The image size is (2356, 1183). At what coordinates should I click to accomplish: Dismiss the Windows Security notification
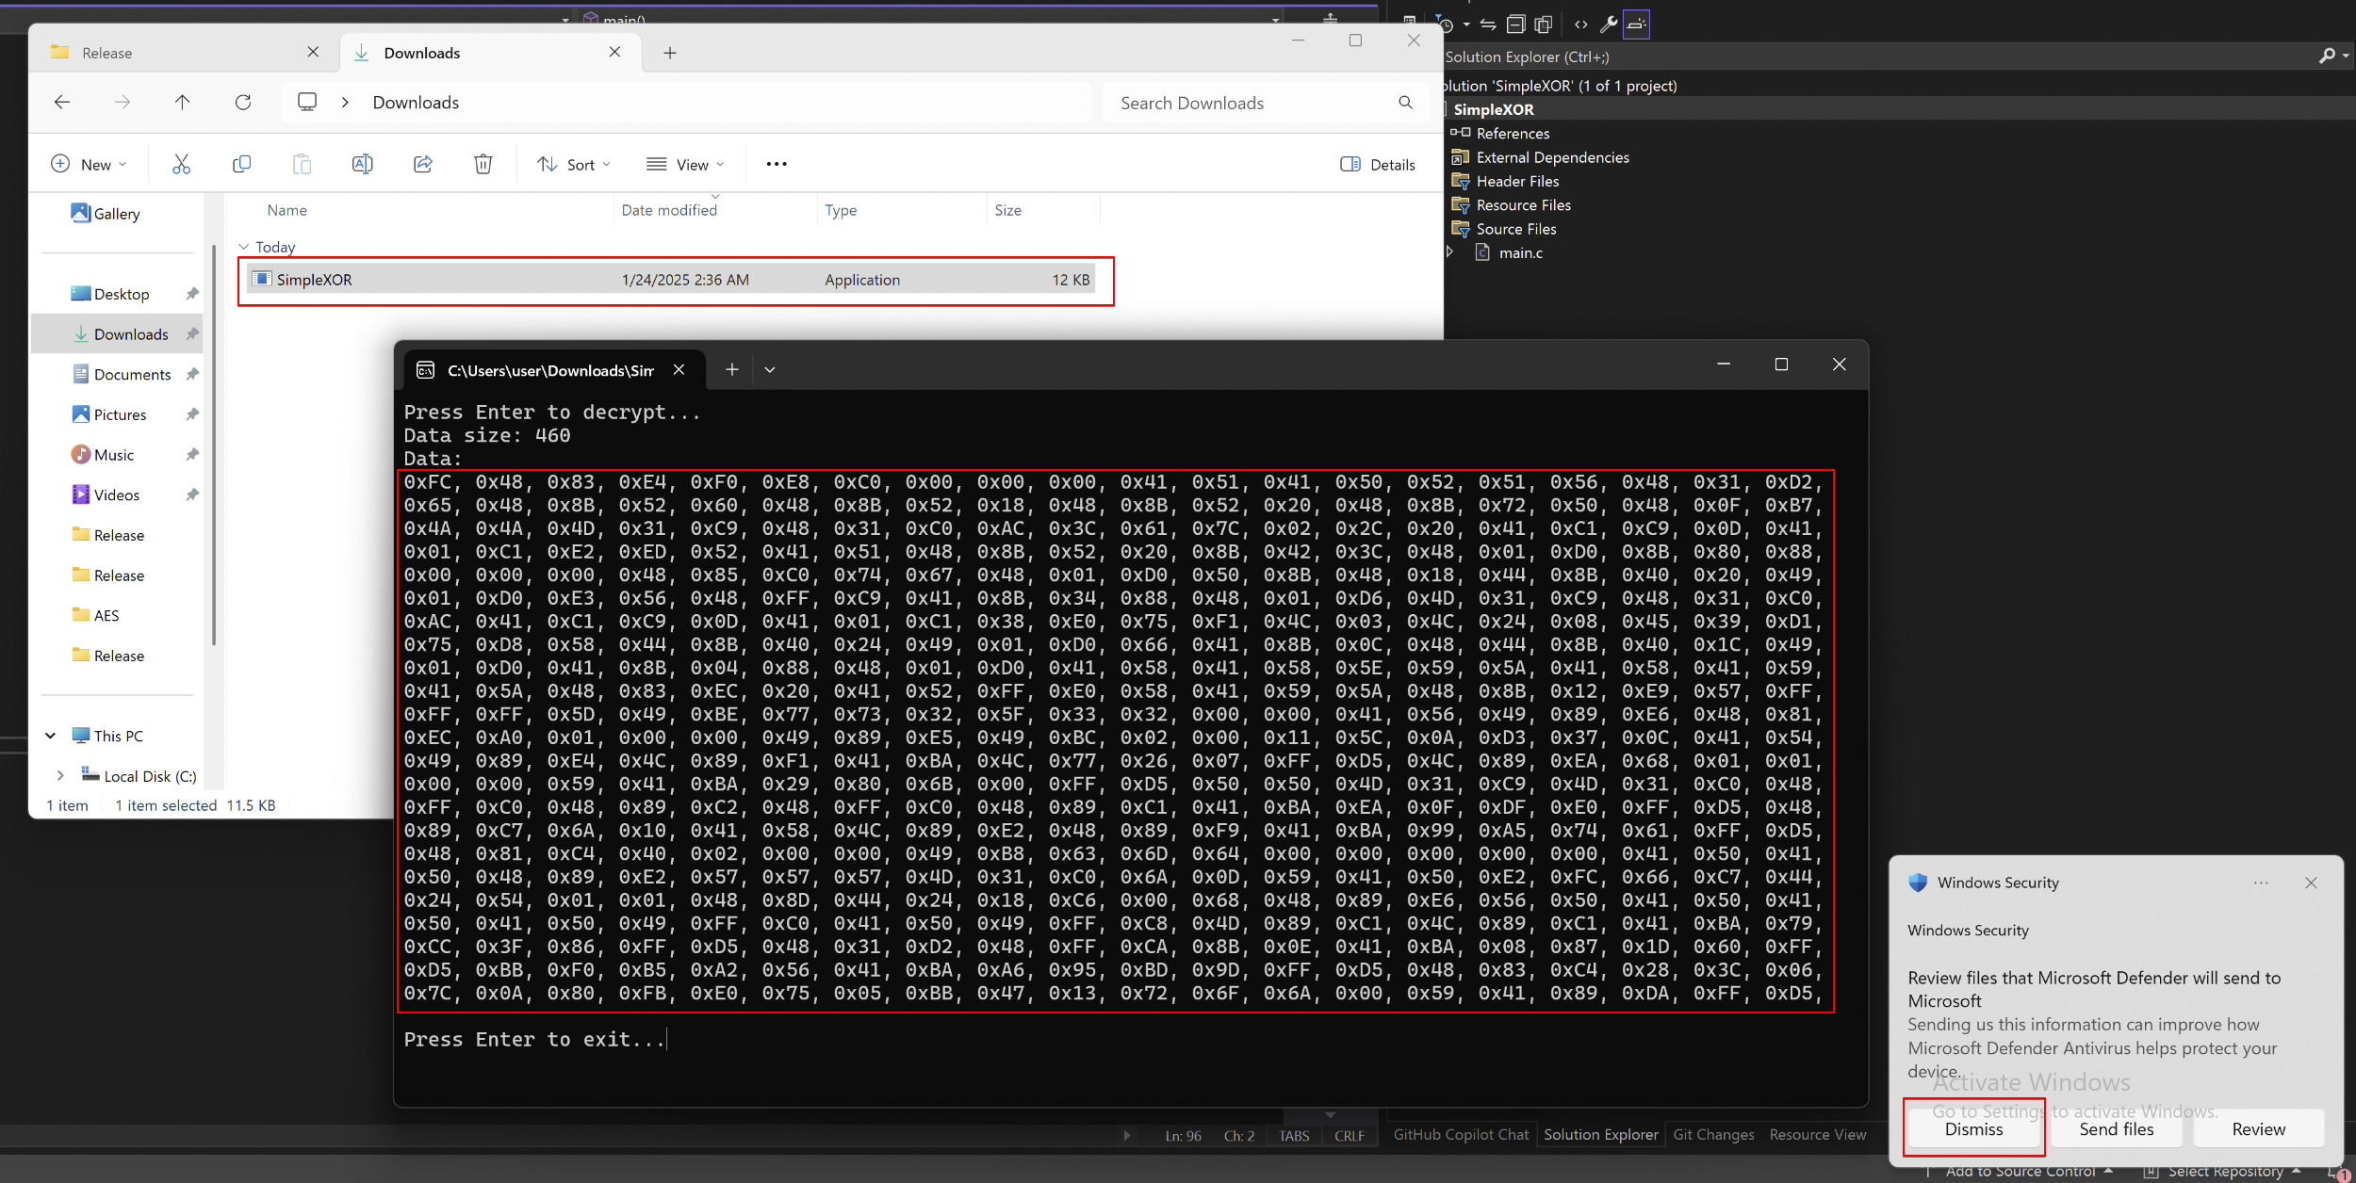(1973, 1128)
